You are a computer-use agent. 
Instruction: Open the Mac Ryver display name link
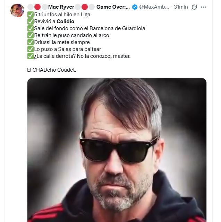tap(61, 7)
